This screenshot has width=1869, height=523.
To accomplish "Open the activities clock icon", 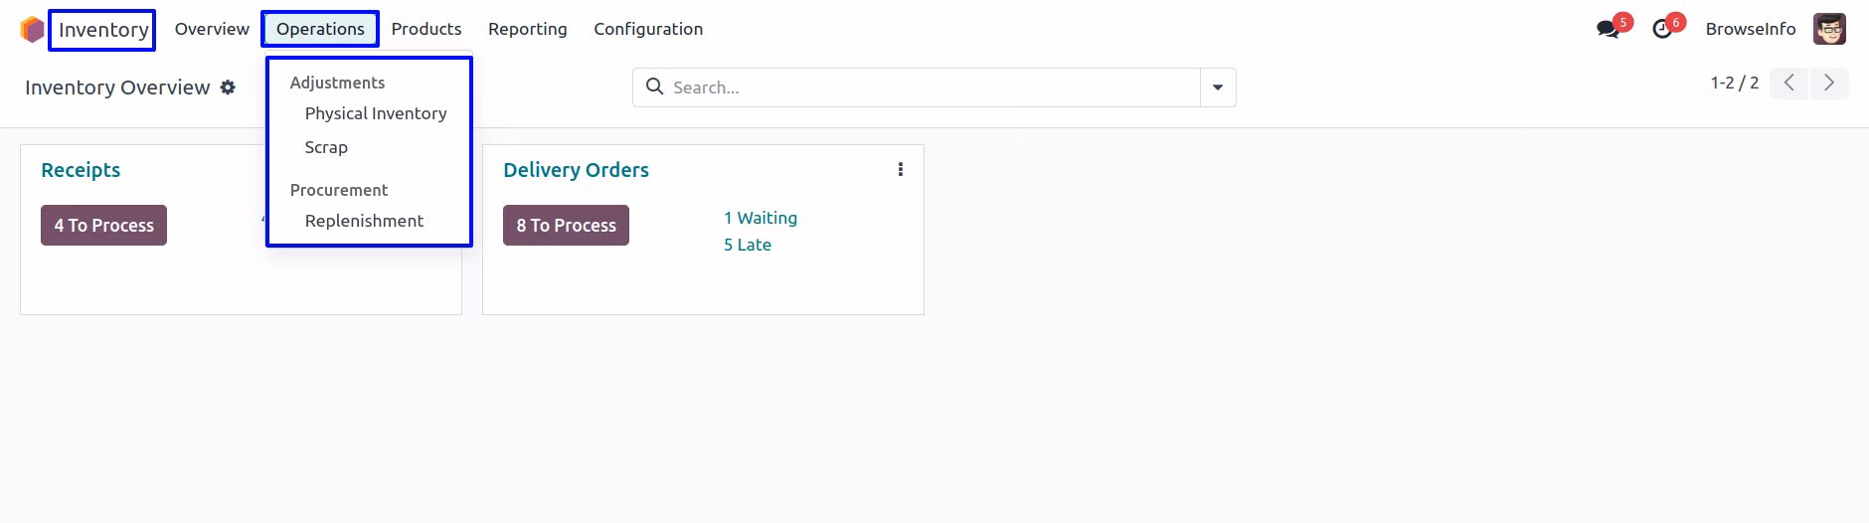I will tap(1662, 29).
